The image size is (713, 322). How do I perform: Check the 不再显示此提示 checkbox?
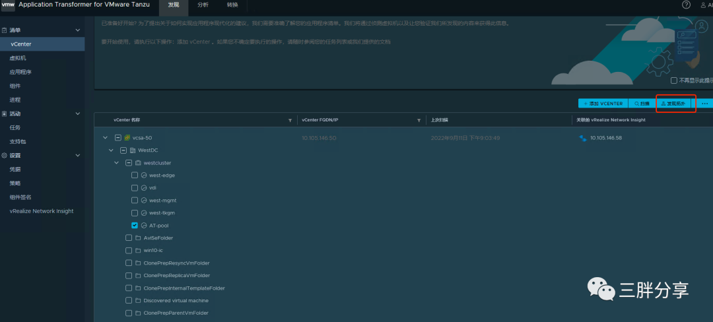tap(674, 80)
